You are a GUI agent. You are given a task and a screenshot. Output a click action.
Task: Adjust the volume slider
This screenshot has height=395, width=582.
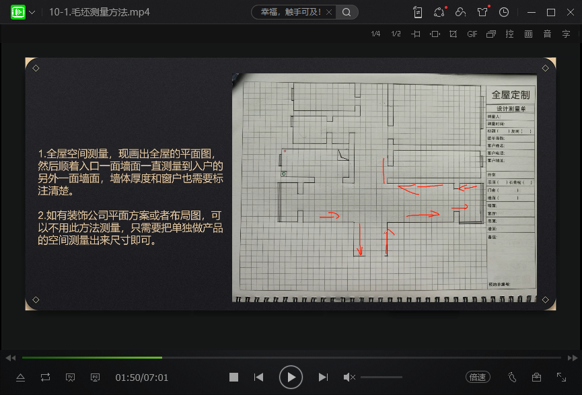(381, 378)
